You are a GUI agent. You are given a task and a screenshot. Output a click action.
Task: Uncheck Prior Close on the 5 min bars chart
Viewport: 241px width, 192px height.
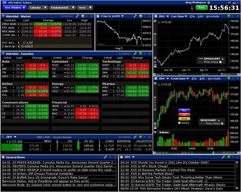click(222, 124)
